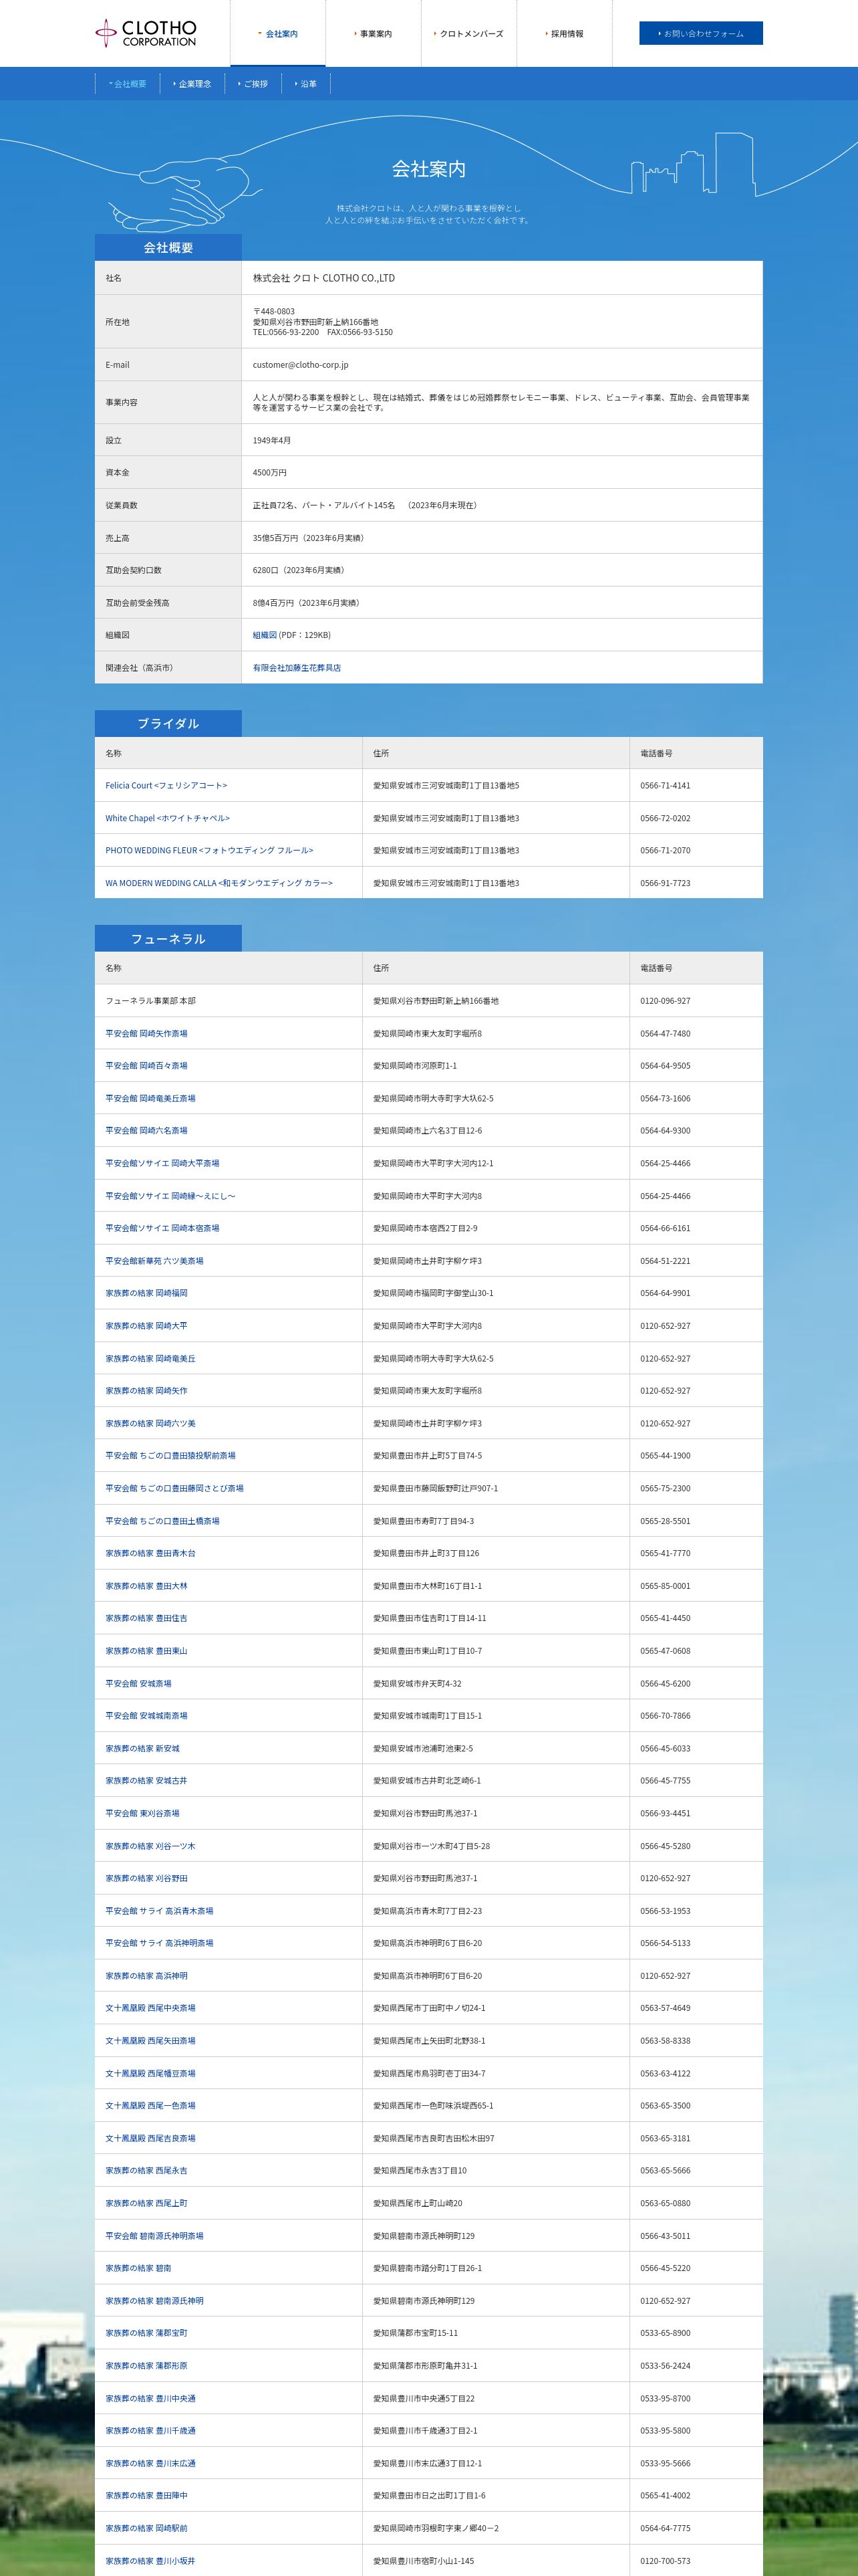Open 家族葬の結家 豊田大林 link
Viewport: 858px width, 2576px height.
point(147,1586)
